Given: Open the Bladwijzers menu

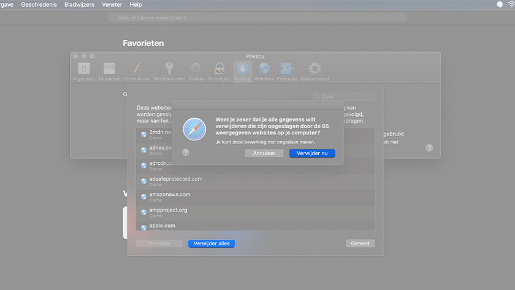Looking at the screenshot, I should point(79,4).
